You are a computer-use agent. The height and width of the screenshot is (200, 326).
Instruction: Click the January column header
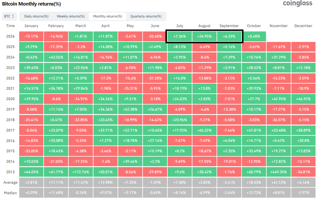pyautogui.click(x=31, y=26)
